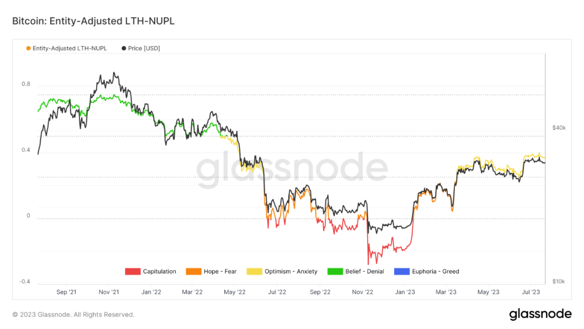The height and width of the screenshot is (329, 584).
Task: Toggle the Price [USD] legend series
Action: click(141, 49)
